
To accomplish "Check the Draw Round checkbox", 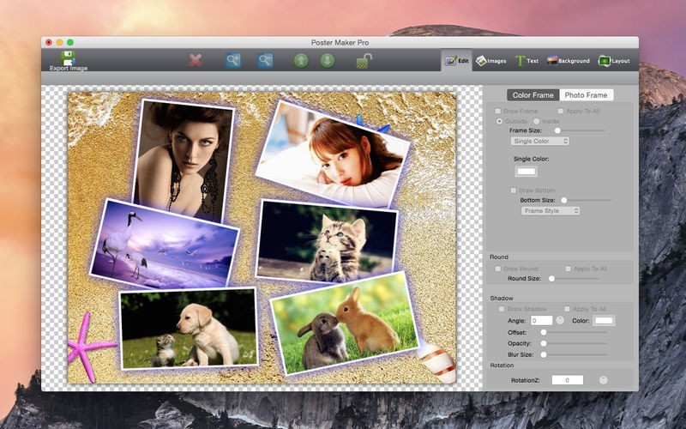I will pyautogui.click(x=498, y=269).
